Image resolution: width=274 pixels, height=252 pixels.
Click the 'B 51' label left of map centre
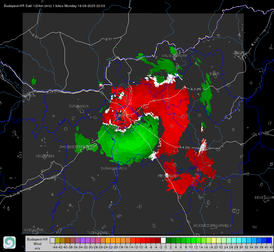pyautogui.click(x=109, y=39)
